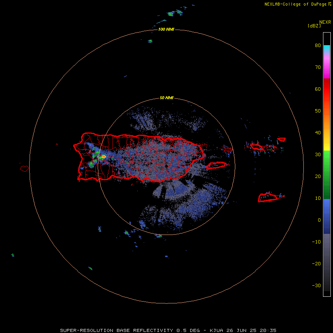Click the yellow-red storm core over western Puerto Rico
This screenshot has height=333, width=333.
(103, 157)
